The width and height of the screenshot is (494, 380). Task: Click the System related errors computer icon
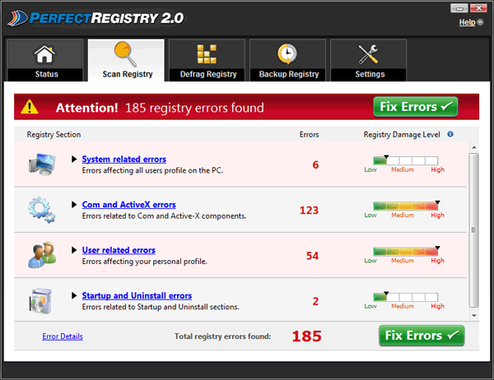[41, 164]
